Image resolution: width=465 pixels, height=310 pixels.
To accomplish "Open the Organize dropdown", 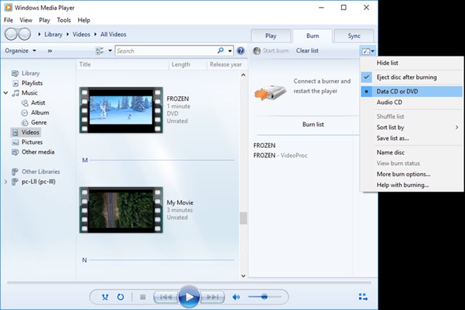I will pos(19,50).
